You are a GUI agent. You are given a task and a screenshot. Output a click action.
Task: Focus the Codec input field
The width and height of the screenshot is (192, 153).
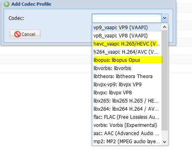127,18
